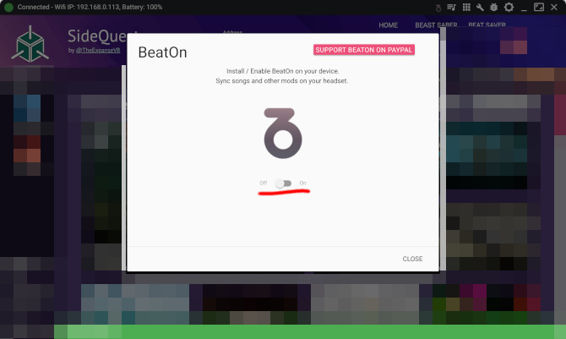Viewport: 566px width, 339px height.
Task: Go to the HOME menu item
Action: tap(388, 25)
